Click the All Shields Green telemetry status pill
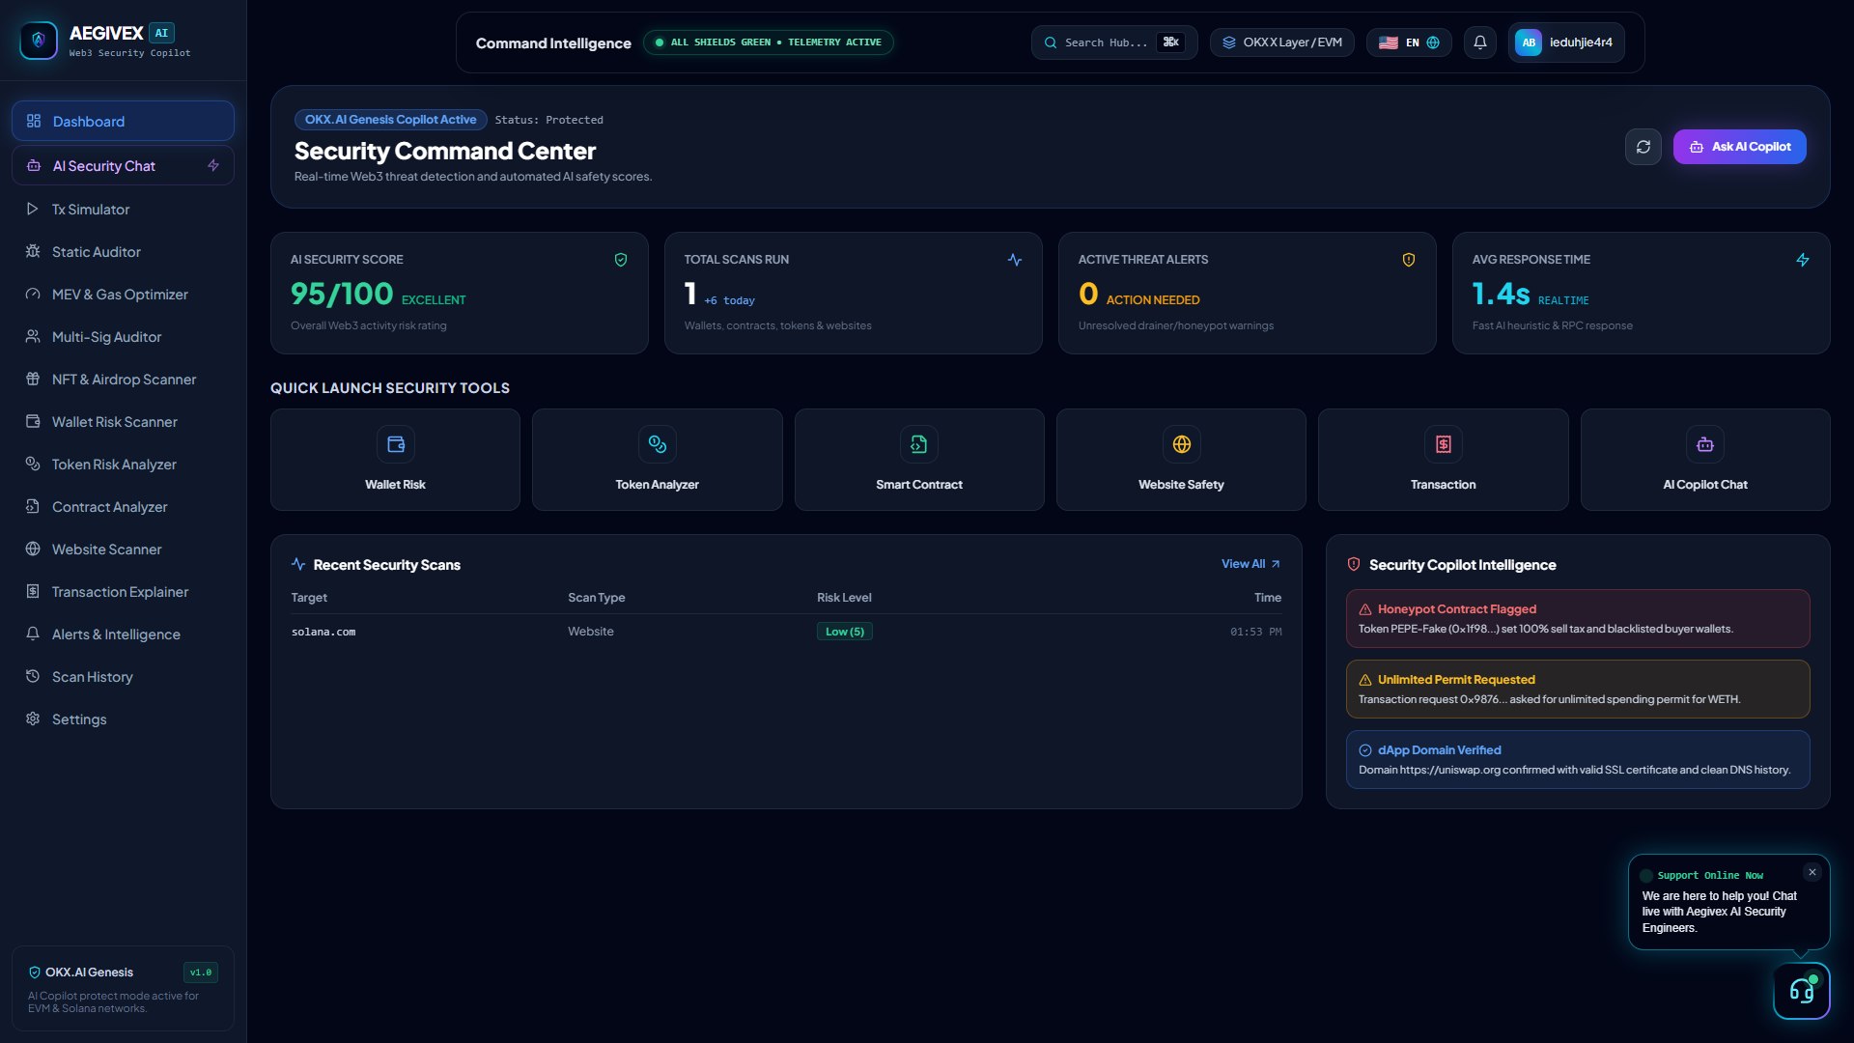 tap(768, 42)
